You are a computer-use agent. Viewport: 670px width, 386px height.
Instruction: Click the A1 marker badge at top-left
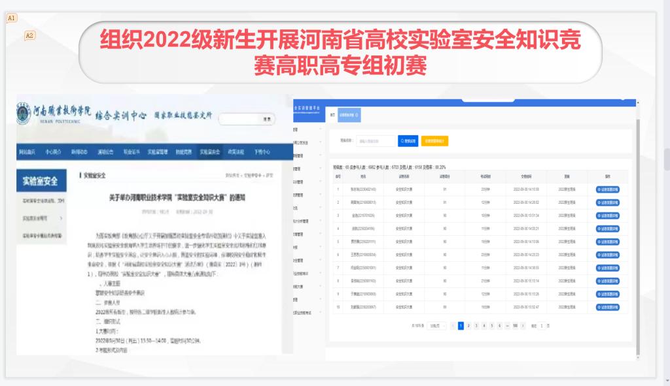pos(12,18)
